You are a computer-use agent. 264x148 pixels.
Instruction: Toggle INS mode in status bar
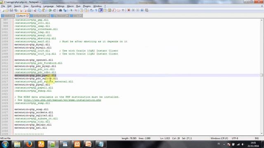[x=257, y=138]
